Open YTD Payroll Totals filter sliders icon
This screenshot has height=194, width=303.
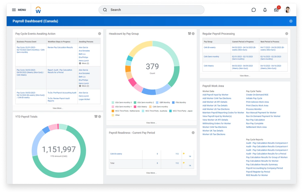coord(96,117)
